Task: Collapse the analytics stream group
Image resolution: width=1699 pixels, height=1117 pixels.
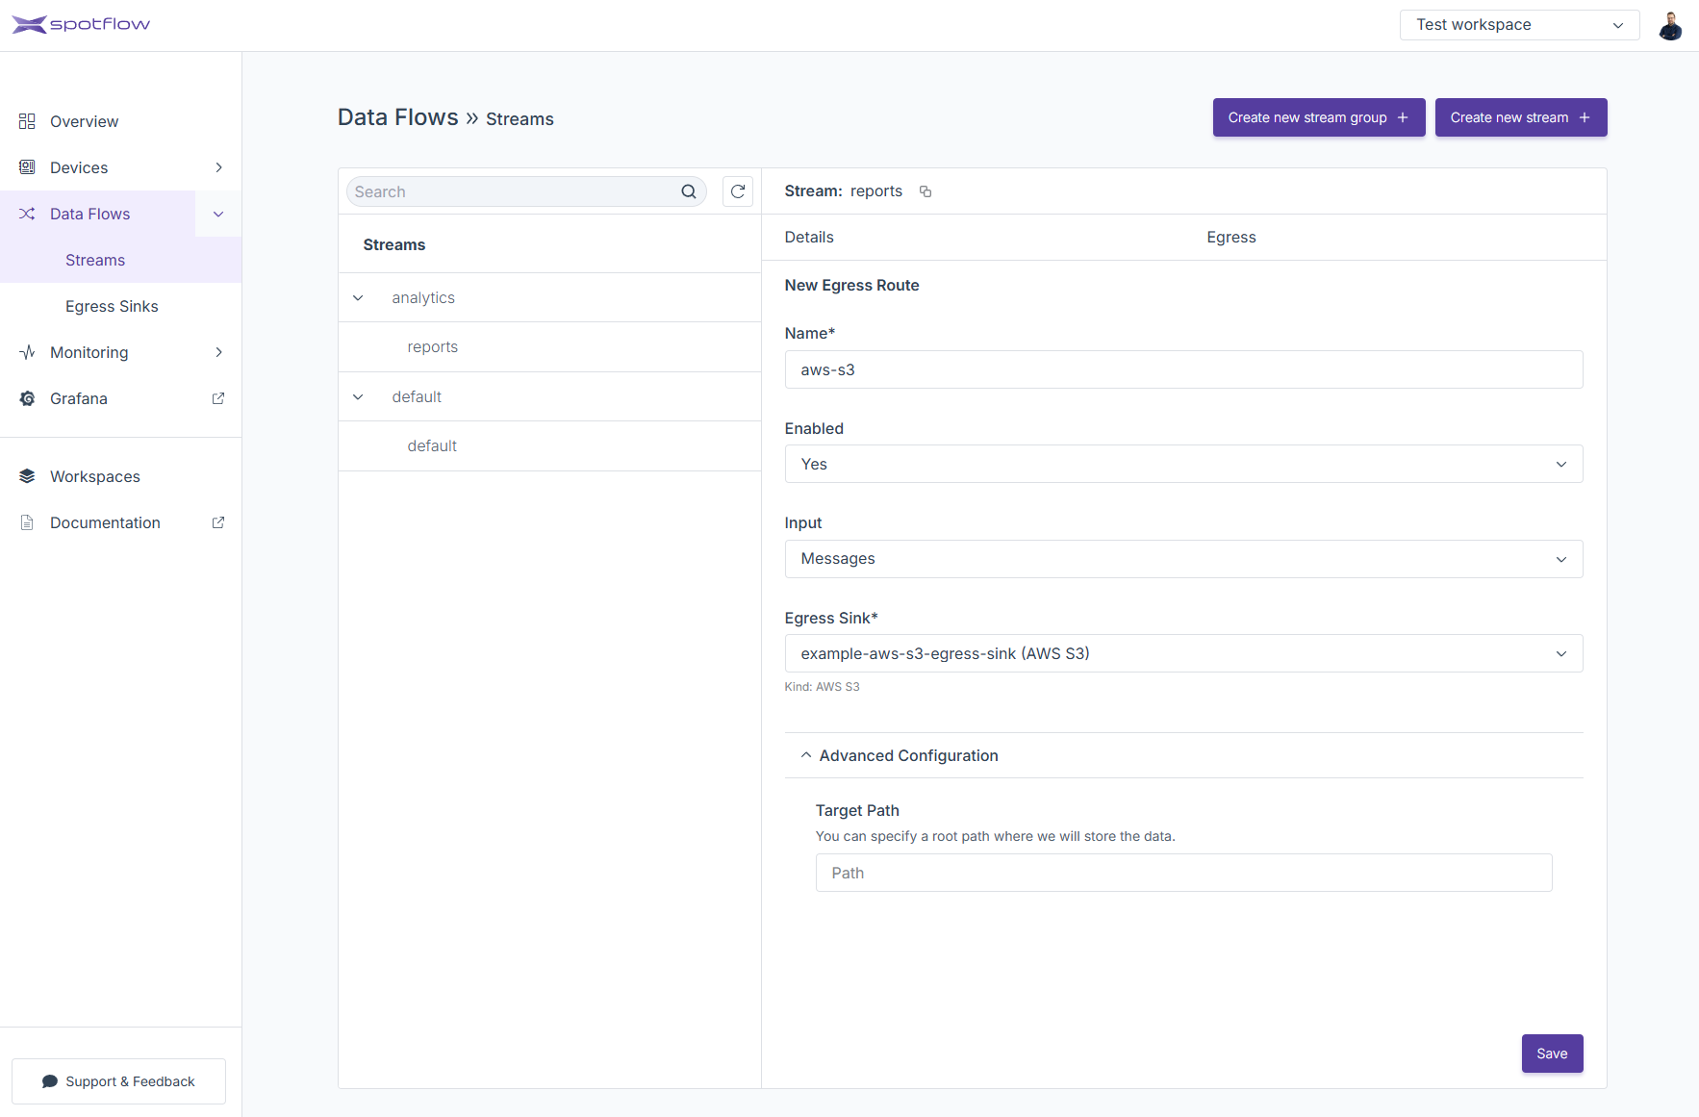Action: click(358, 297)
